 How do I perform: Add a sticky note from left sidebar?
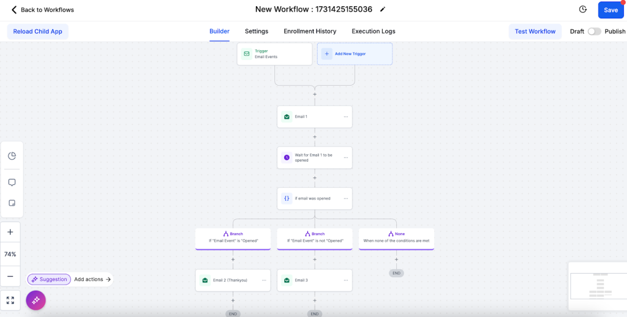point(12,203)
